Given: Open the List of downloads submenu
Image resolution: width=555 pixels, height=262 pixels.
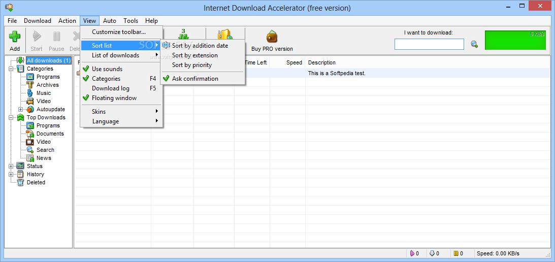Looking at the screenshot, I should 121,55.
